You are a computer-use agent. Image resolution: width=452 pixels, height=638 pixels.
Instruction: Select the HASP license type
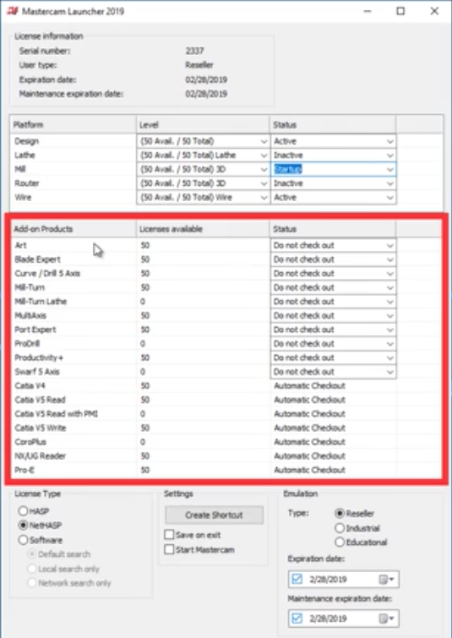pyautogui.click(x=23, y=510)
